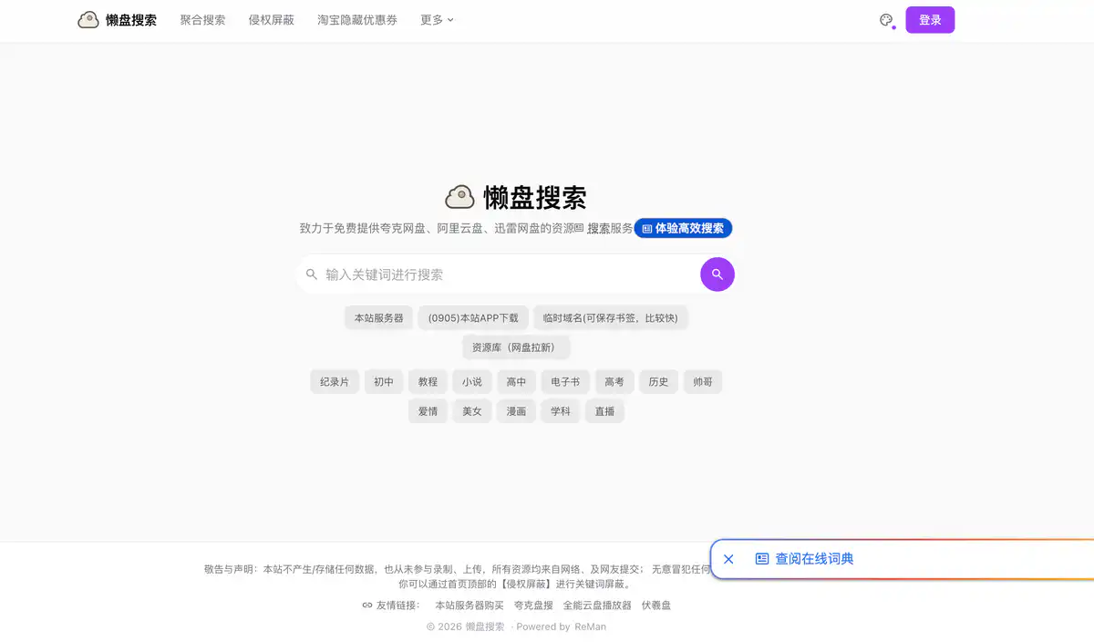Click 体验高效搜索 blue pill button
The image size is (1094, 642).
pos(683,229)
